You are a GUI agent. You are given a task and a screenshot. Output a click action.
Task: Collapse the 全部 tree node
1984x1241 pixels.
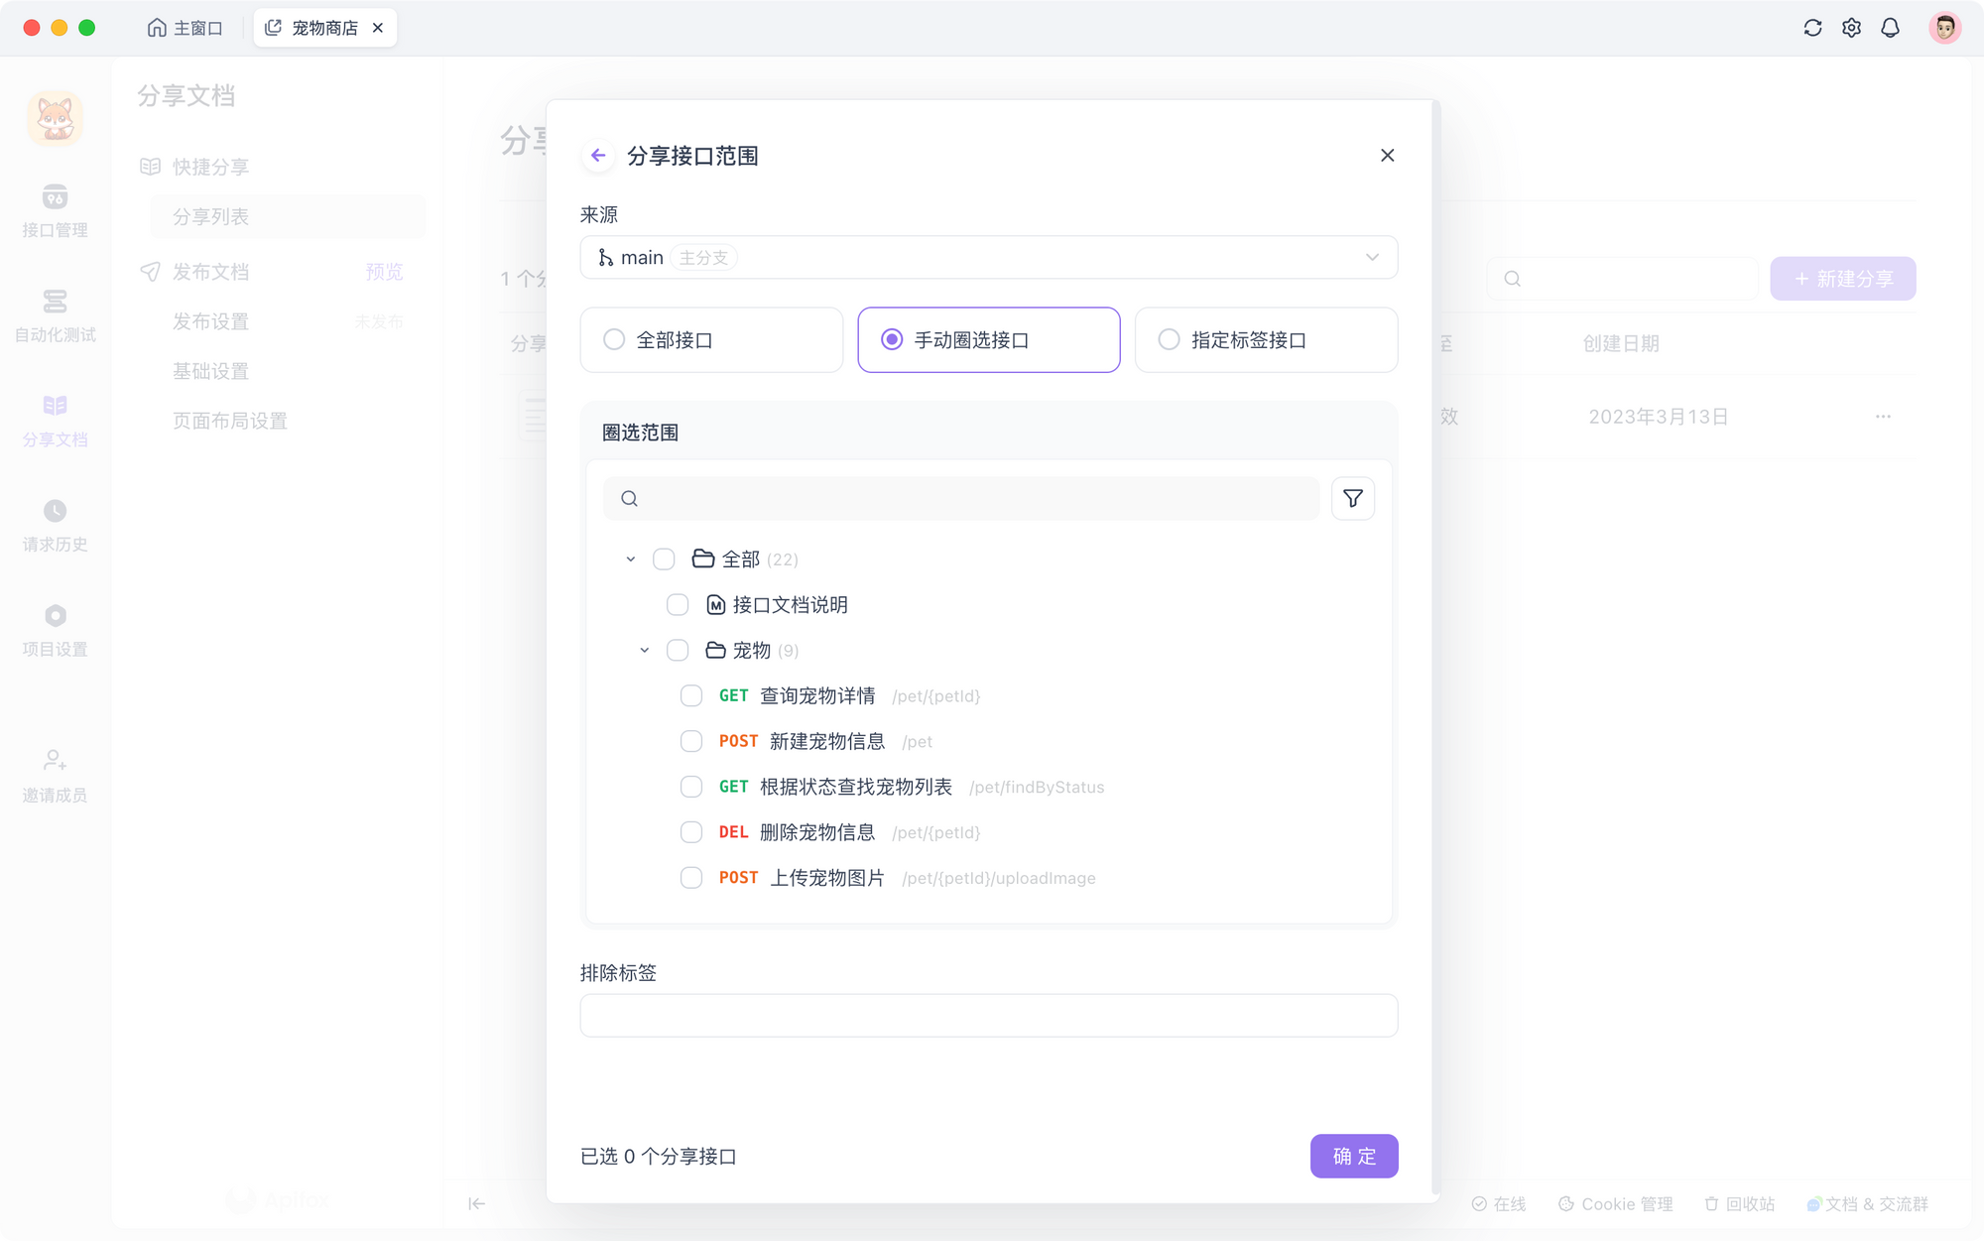630,559
